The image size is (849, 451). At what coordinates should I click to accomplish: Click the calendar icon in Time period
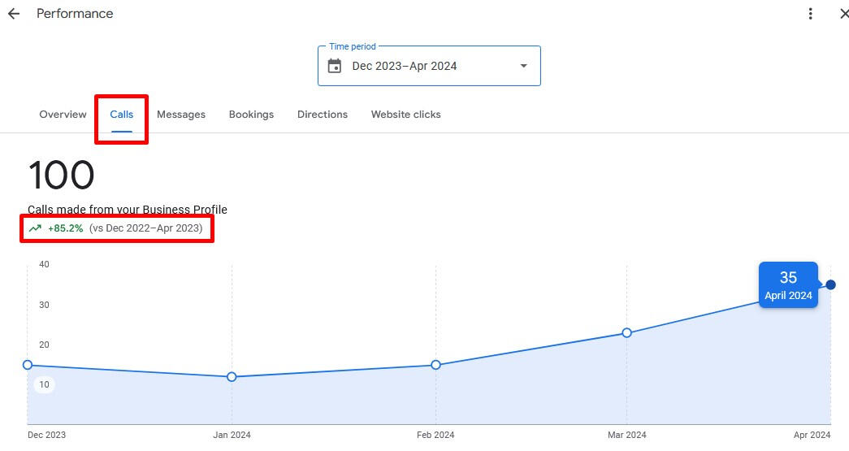point(335,66)
